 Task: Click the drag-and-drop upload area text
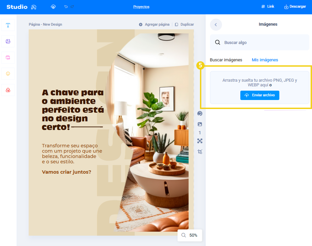(260, 83)
